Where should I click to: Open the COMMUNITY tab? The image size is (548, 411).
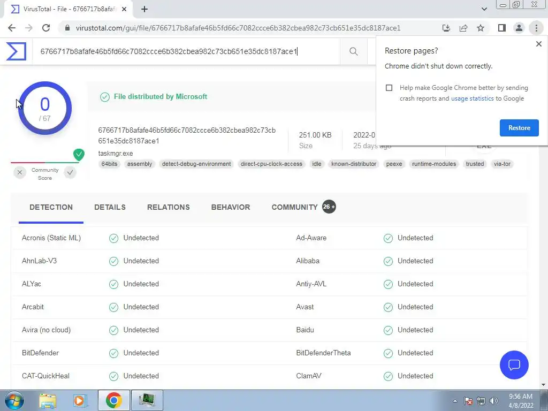295,207
